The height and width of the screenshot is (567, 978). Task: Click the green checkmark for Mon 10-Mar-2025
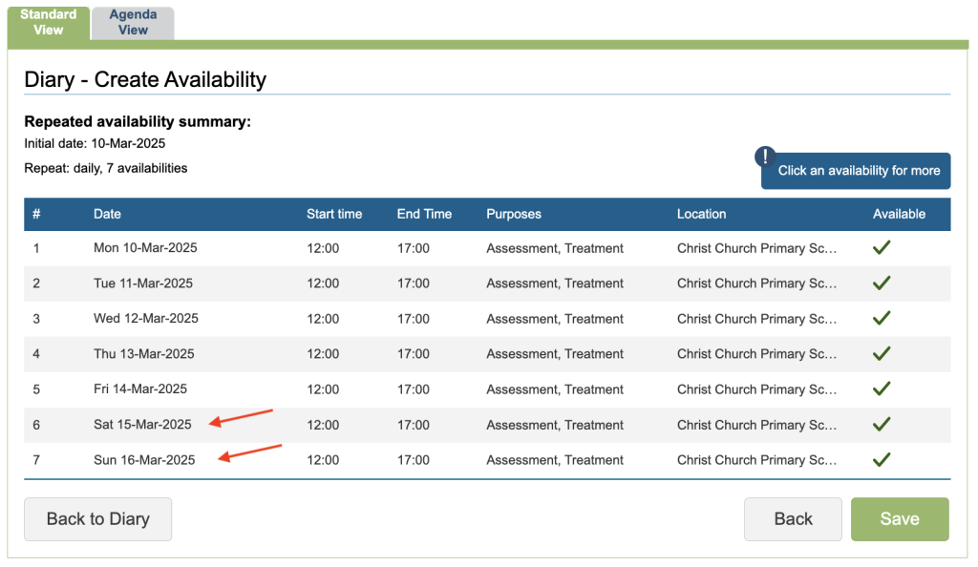tap(882, 248)
